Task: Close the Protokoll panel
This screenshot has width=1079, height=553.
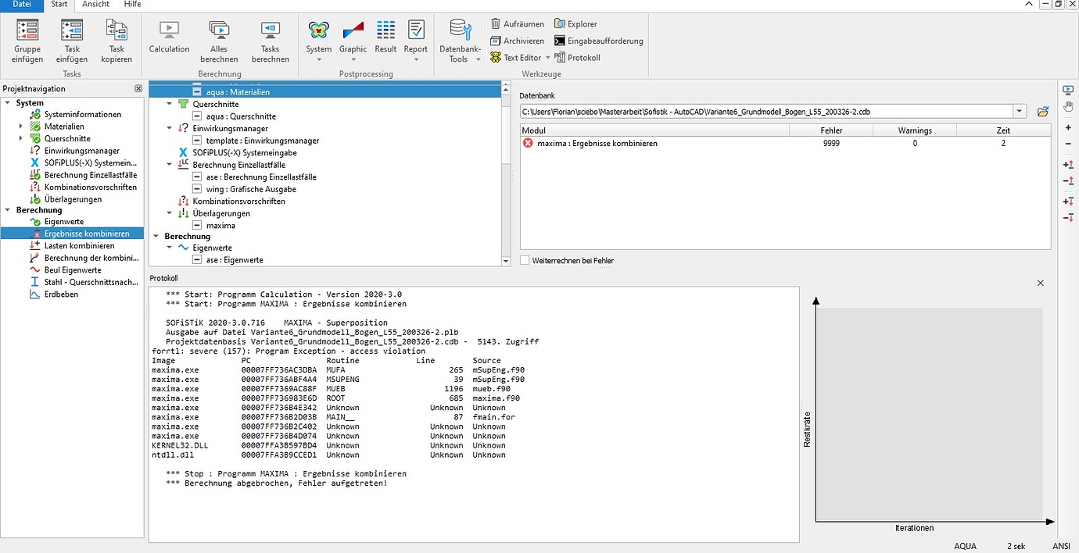Action: (x=1040, y=282)
